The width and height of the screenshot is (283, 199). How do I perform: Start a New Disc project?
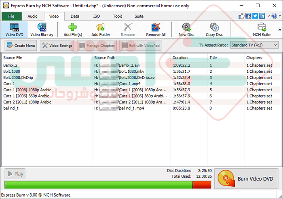click(x=186, y=30)
